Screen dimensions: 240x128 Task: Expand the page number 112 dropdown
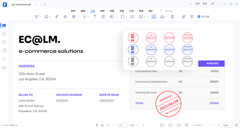(x=126, y=125)
